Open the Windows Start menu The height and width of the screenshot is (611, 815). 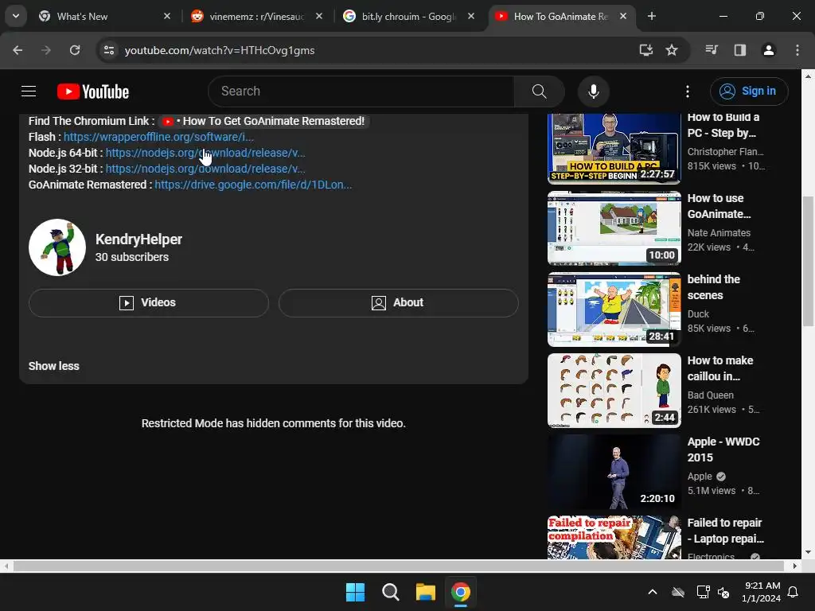tap(356, 592)
